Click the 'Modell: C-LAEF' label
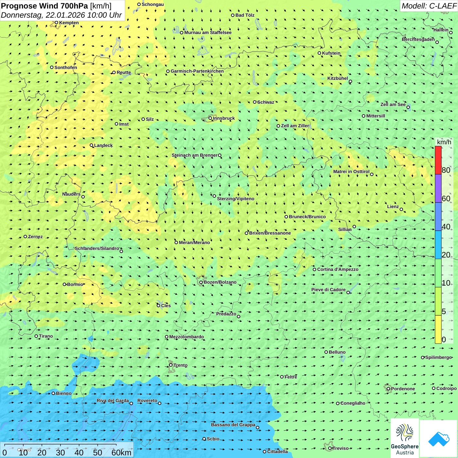Image resolution: width=458 pixels, height=458 pixels. click(x=429, y=6)
